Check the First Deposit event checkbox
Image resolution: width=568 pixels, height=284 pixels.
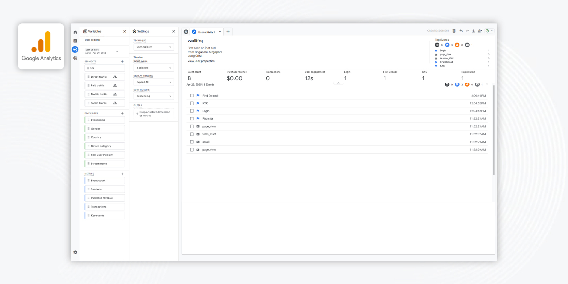pyautogui.click(x=192, y=95)
